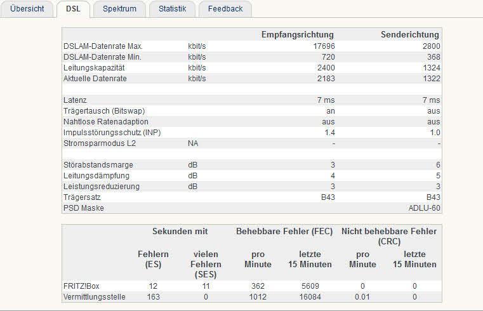483x311 pixels.
Task: Click the Behebbare Fehler (FEC) header
Action: pos(284,232)
